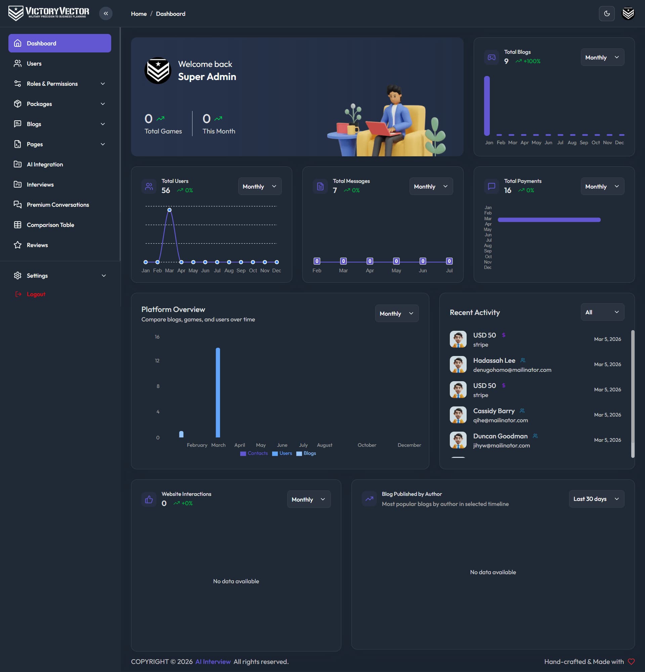This screenshot has width=645, height=672.
Task: Click the Reviews star icon
Action: (x=17, y=245)
